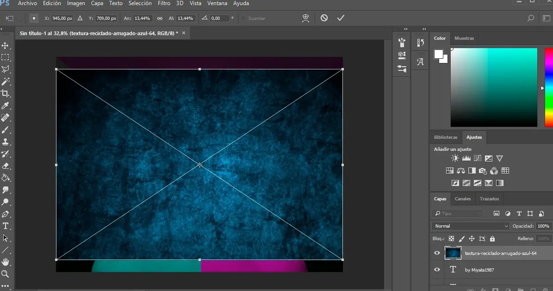Open the Normal blend mode dropdown
Image resolution: width=553 pixels, height=291 pixels.
470,226
